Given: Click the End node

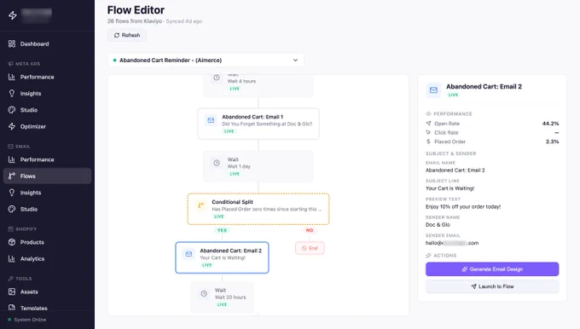Looking at the screenshot, I should (310, 248).
